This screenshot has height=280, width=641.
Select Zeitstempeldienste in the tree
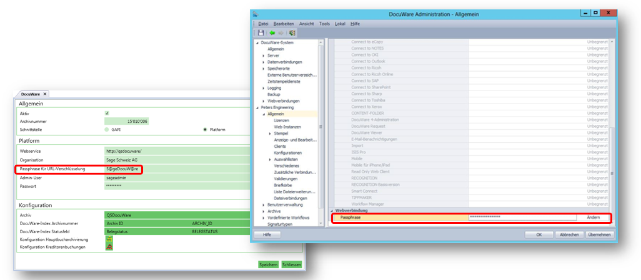(284, 82)
